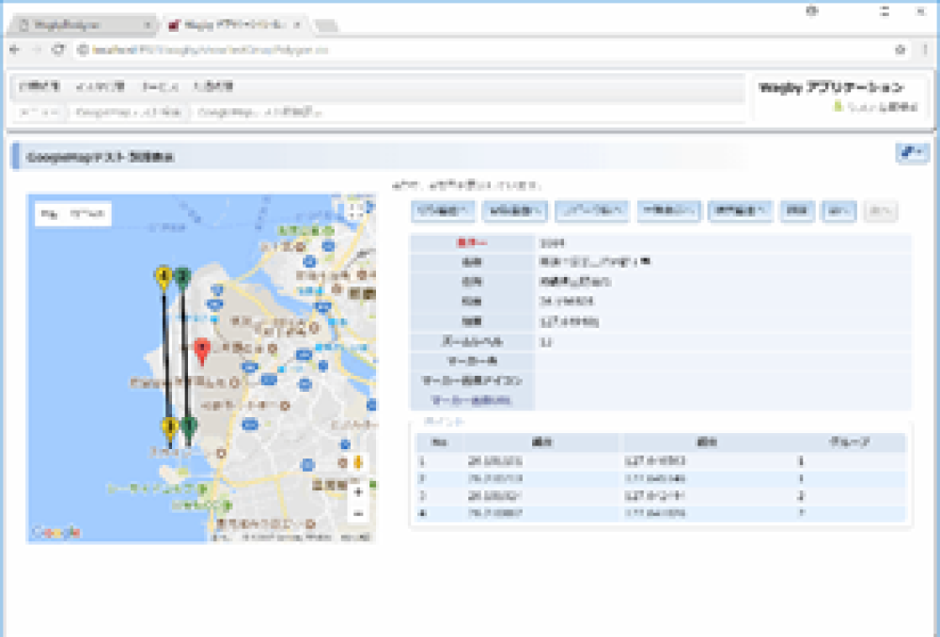Click the zoom level value in detail table

pos(545,342)
